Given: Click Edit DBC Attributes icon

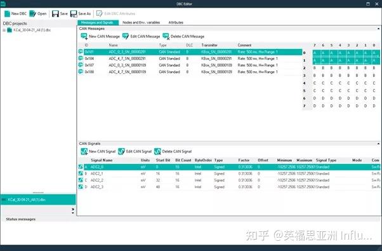Looking at the screenshot, I should click(x=99, y=13).
